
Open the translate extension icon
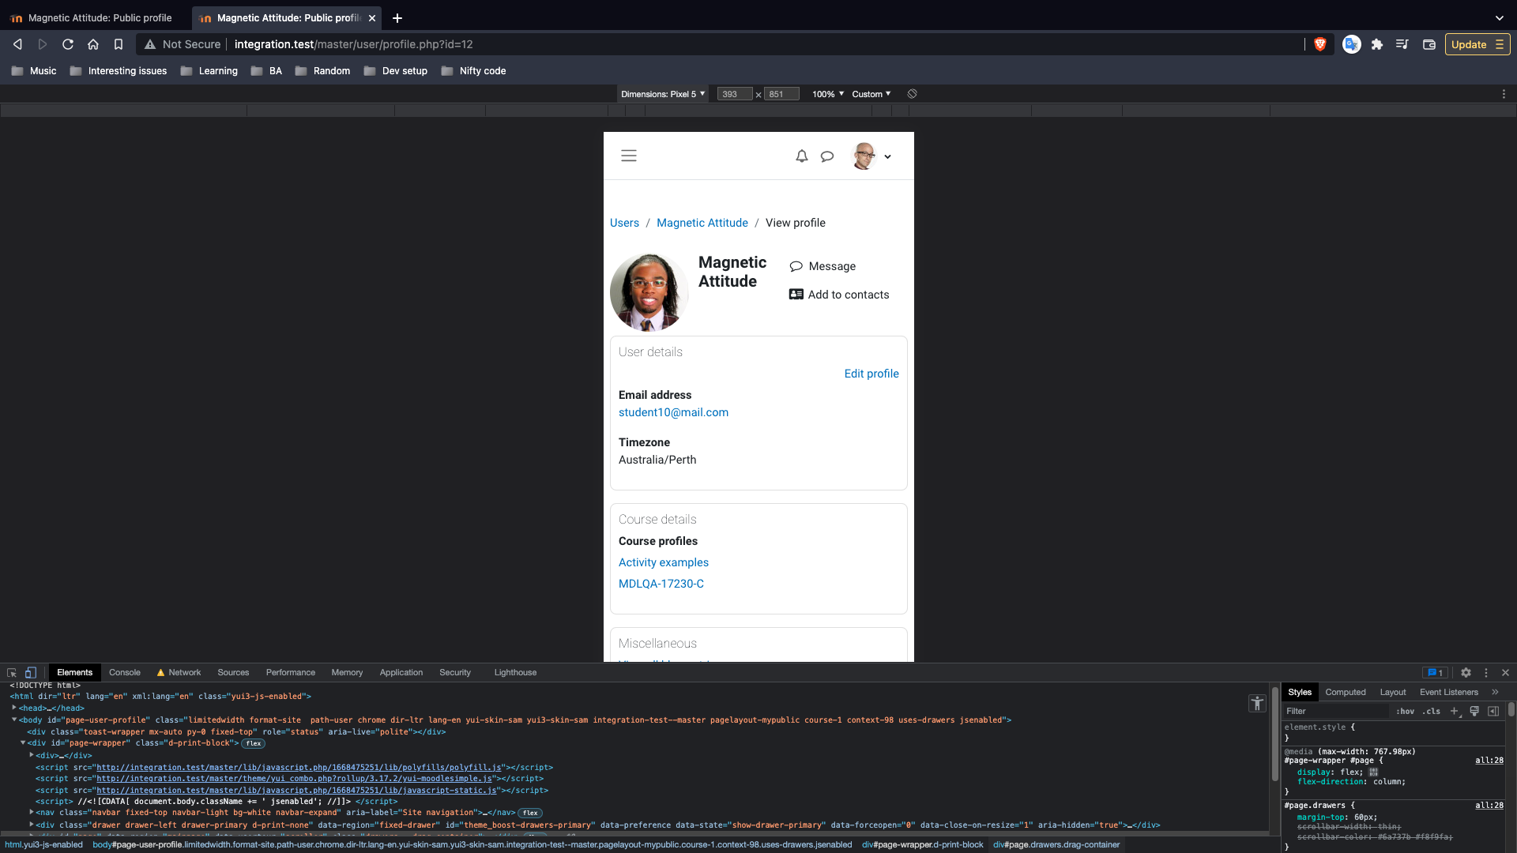[1352, 44]
